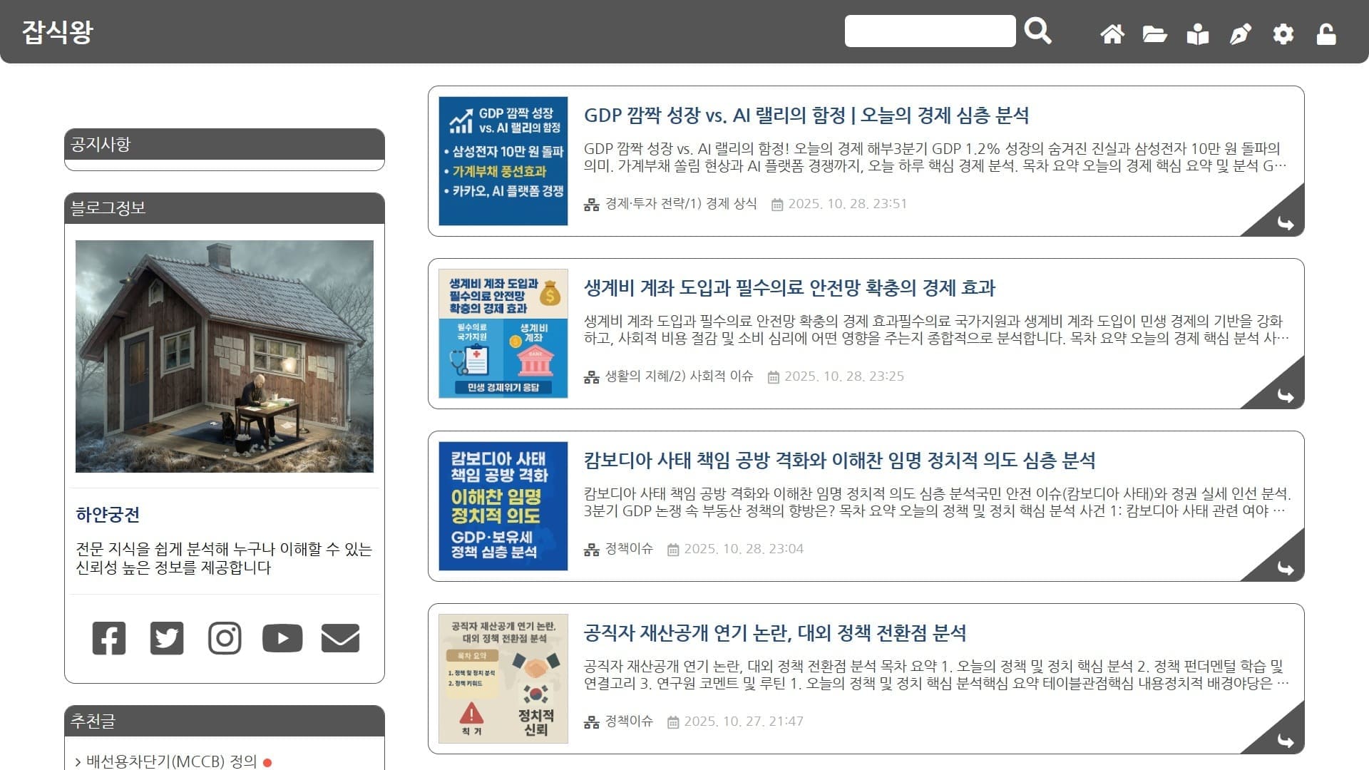This screenshot has height=770, width=1369.
Task: Open post 생계비 계좌 도입과 필수의료 안전망
Action: pos(789,288)
